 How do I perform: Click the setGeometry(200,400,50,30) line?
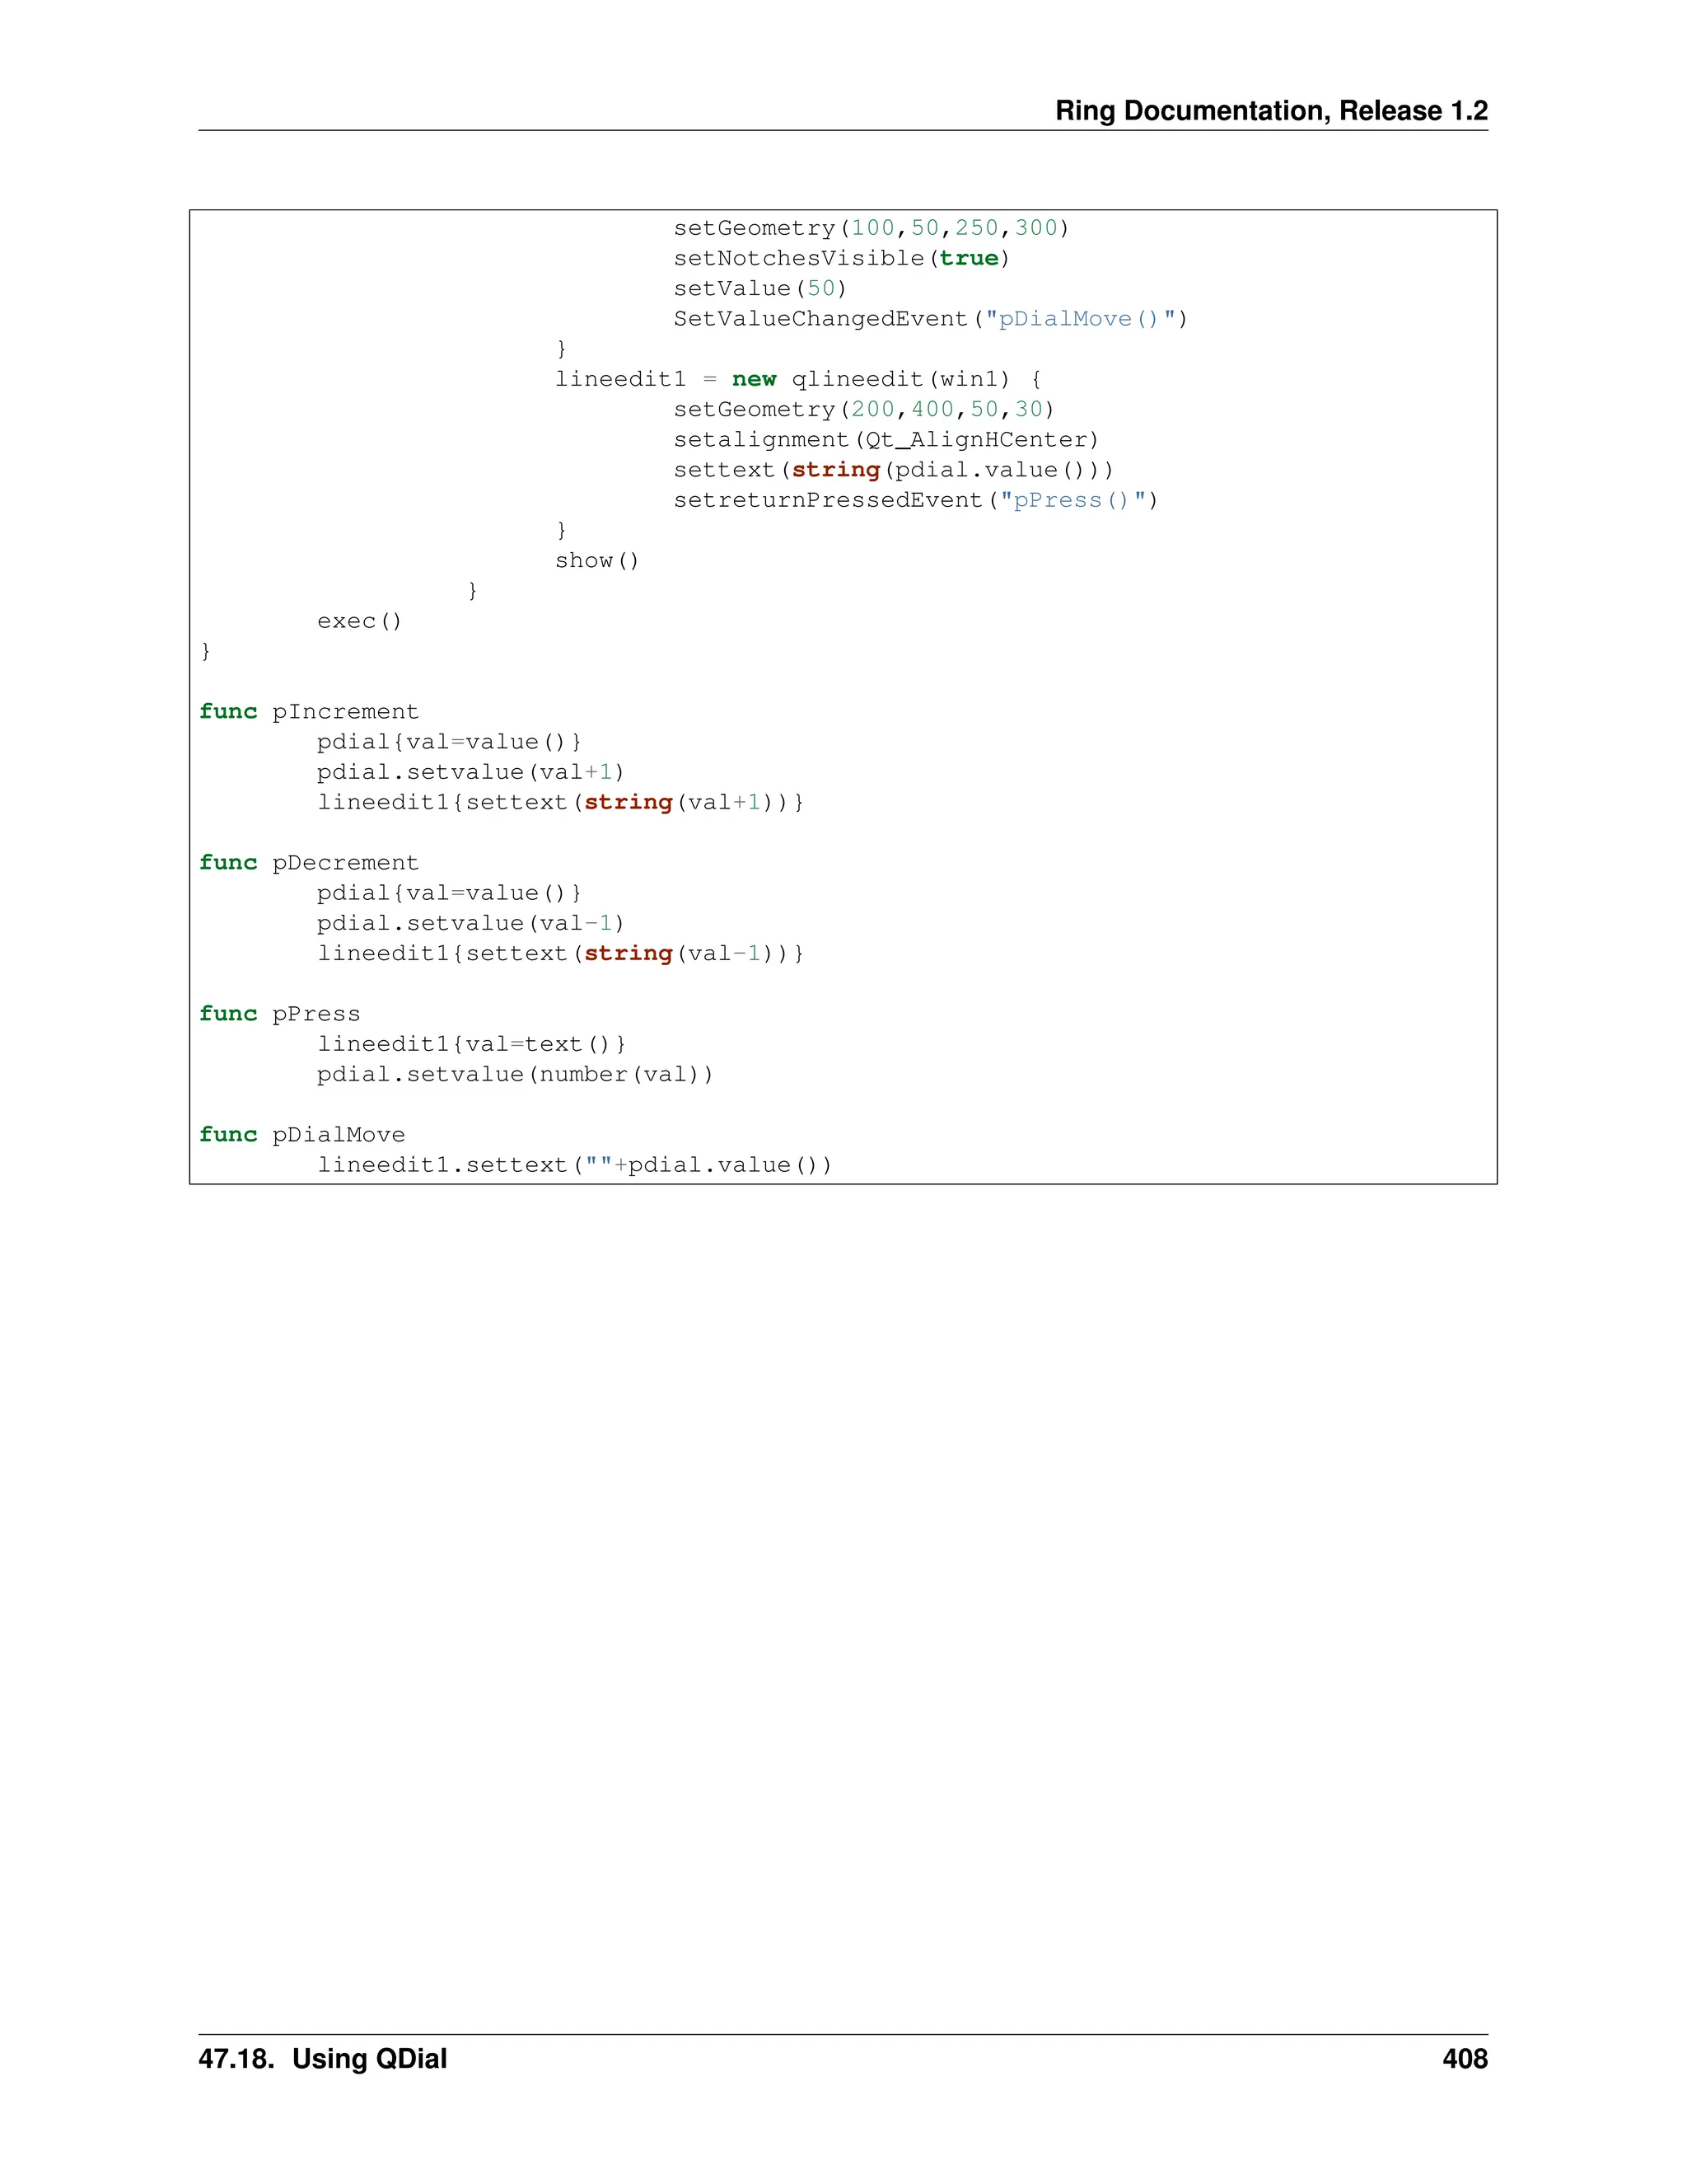863,410
